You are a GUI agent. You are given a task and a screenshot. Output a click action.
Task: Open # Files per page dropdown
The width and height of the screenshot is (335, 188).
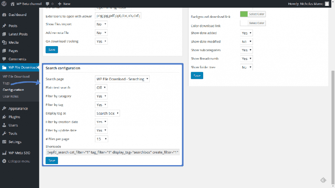(x=102, y=139)
